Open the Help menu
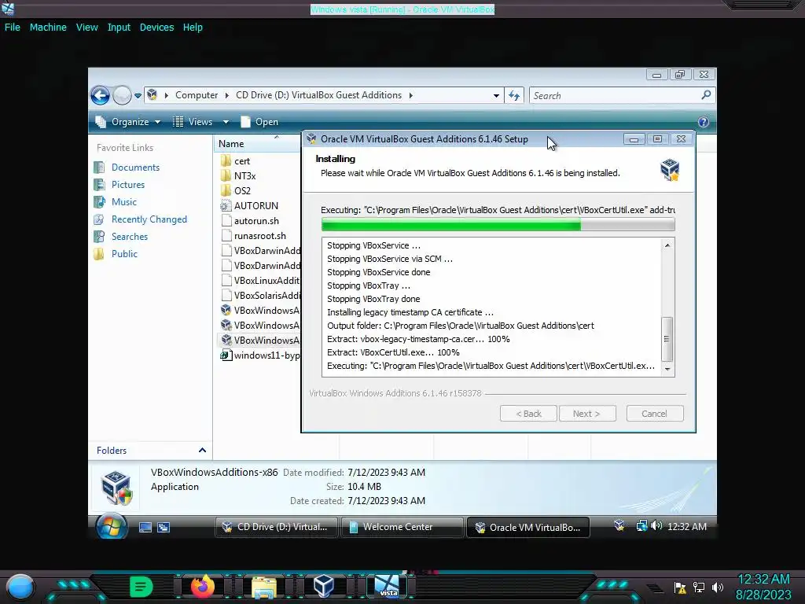805x604 pixels. click(193, 28)
